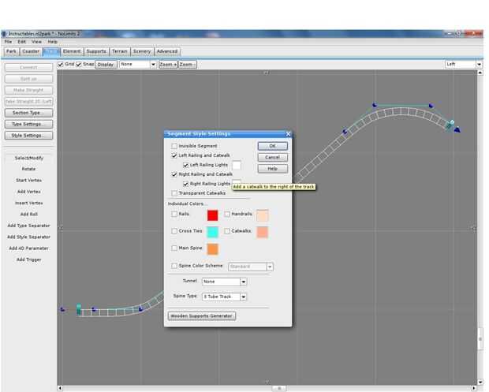Open the display mode None dropdown

click(137, 64)
